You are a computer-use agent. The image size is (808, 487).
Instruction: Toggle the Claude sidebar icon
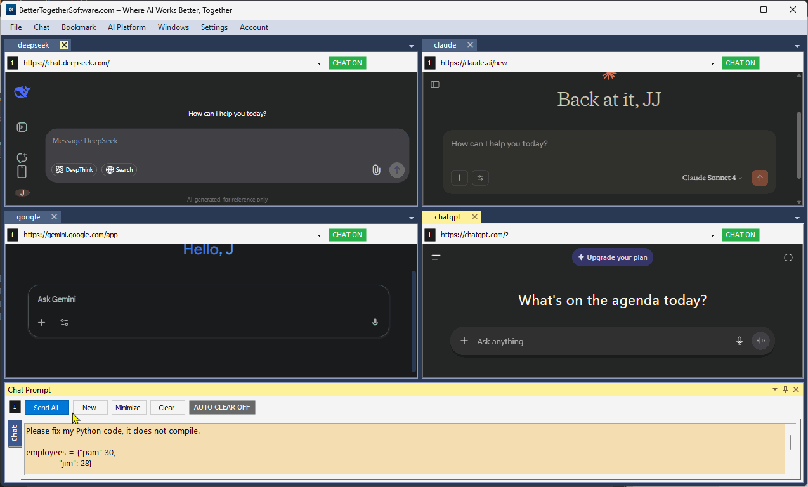coord(435,84)
